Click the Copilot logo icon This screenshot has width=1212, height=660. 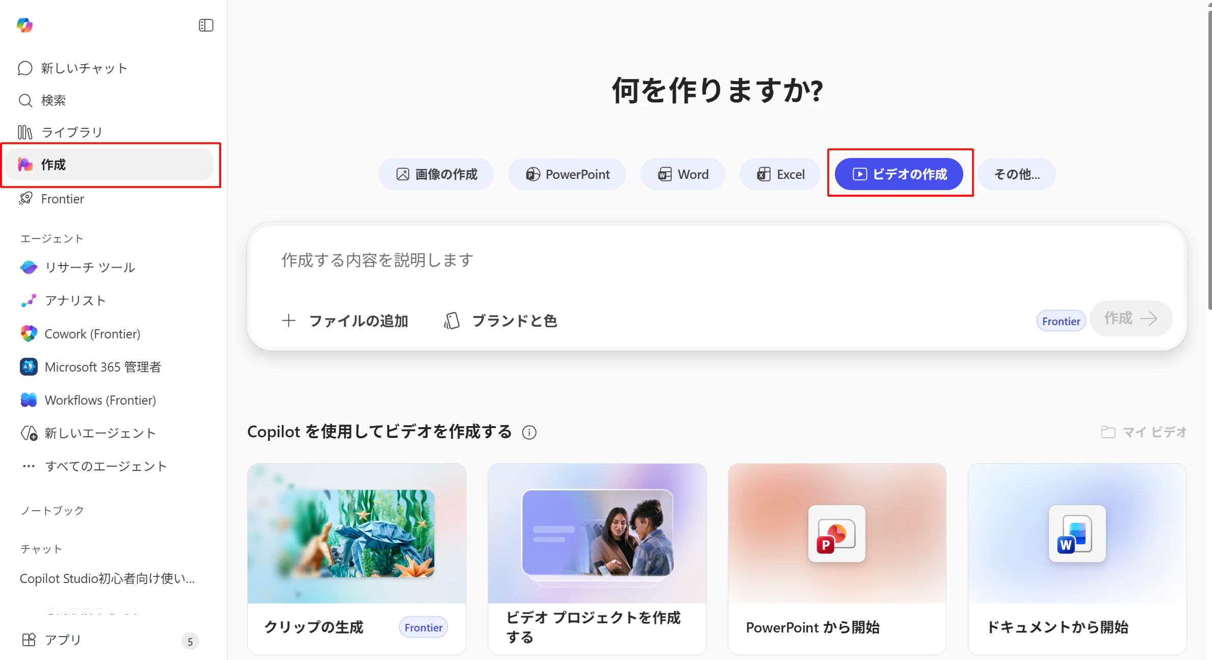[x=24, y=25]
